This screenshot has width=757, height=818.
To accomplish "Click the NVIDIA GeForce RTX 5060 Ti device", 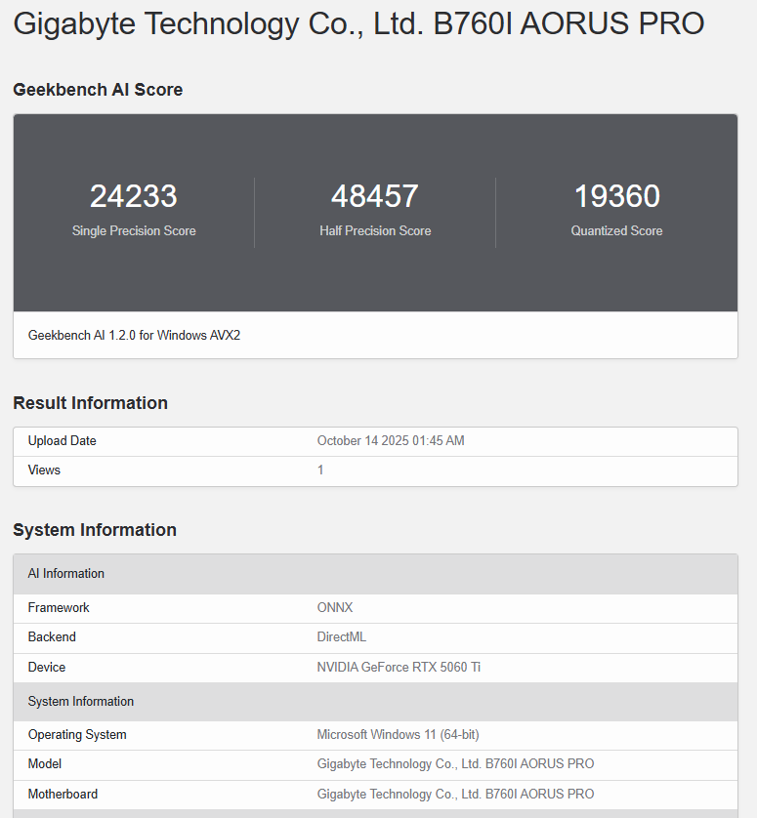I will (x=399, y=668).
